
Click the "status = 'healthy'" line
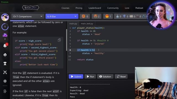(93, 53)
